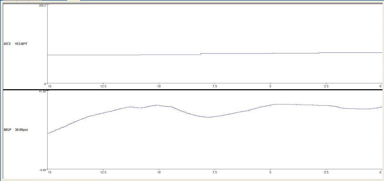Click the 7.5 tick on MGP time axis
Image resolution: width=384 pixels, height=181 pixels.
[215, 172]
